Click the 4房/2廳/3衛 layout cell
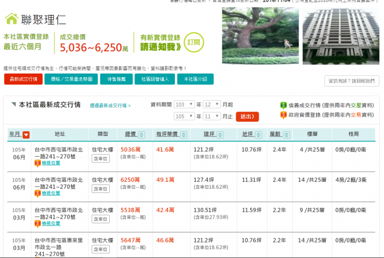 (x=351, y=180)
